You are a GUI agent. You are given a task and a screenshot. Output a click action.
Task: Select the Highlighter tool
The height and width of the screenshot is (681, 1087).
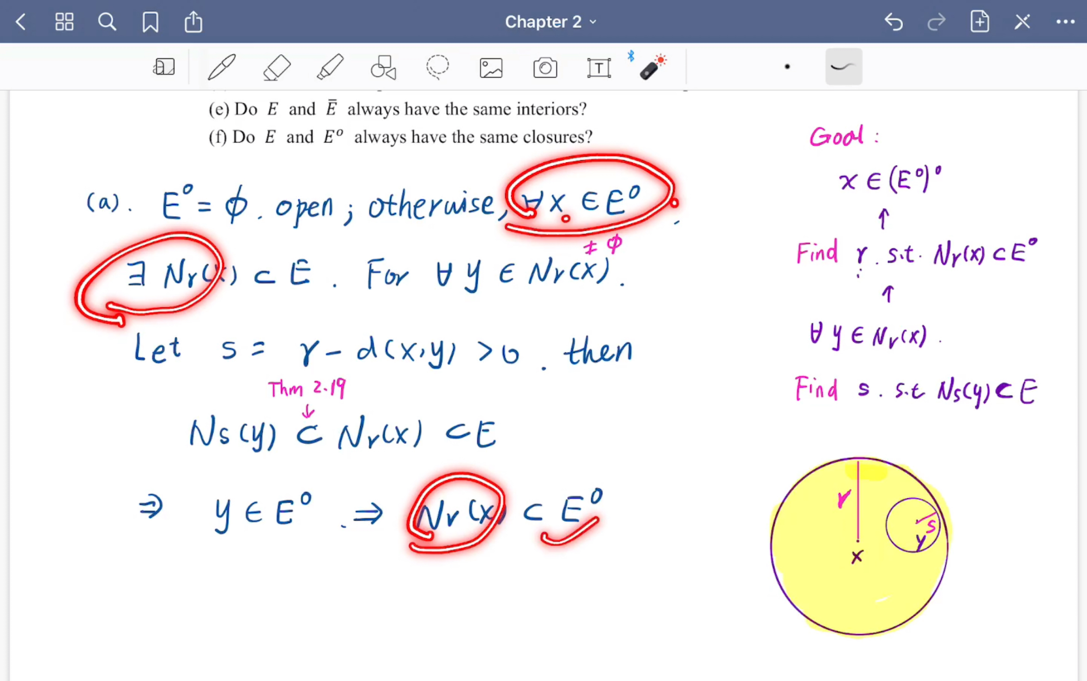pos(330,67)
